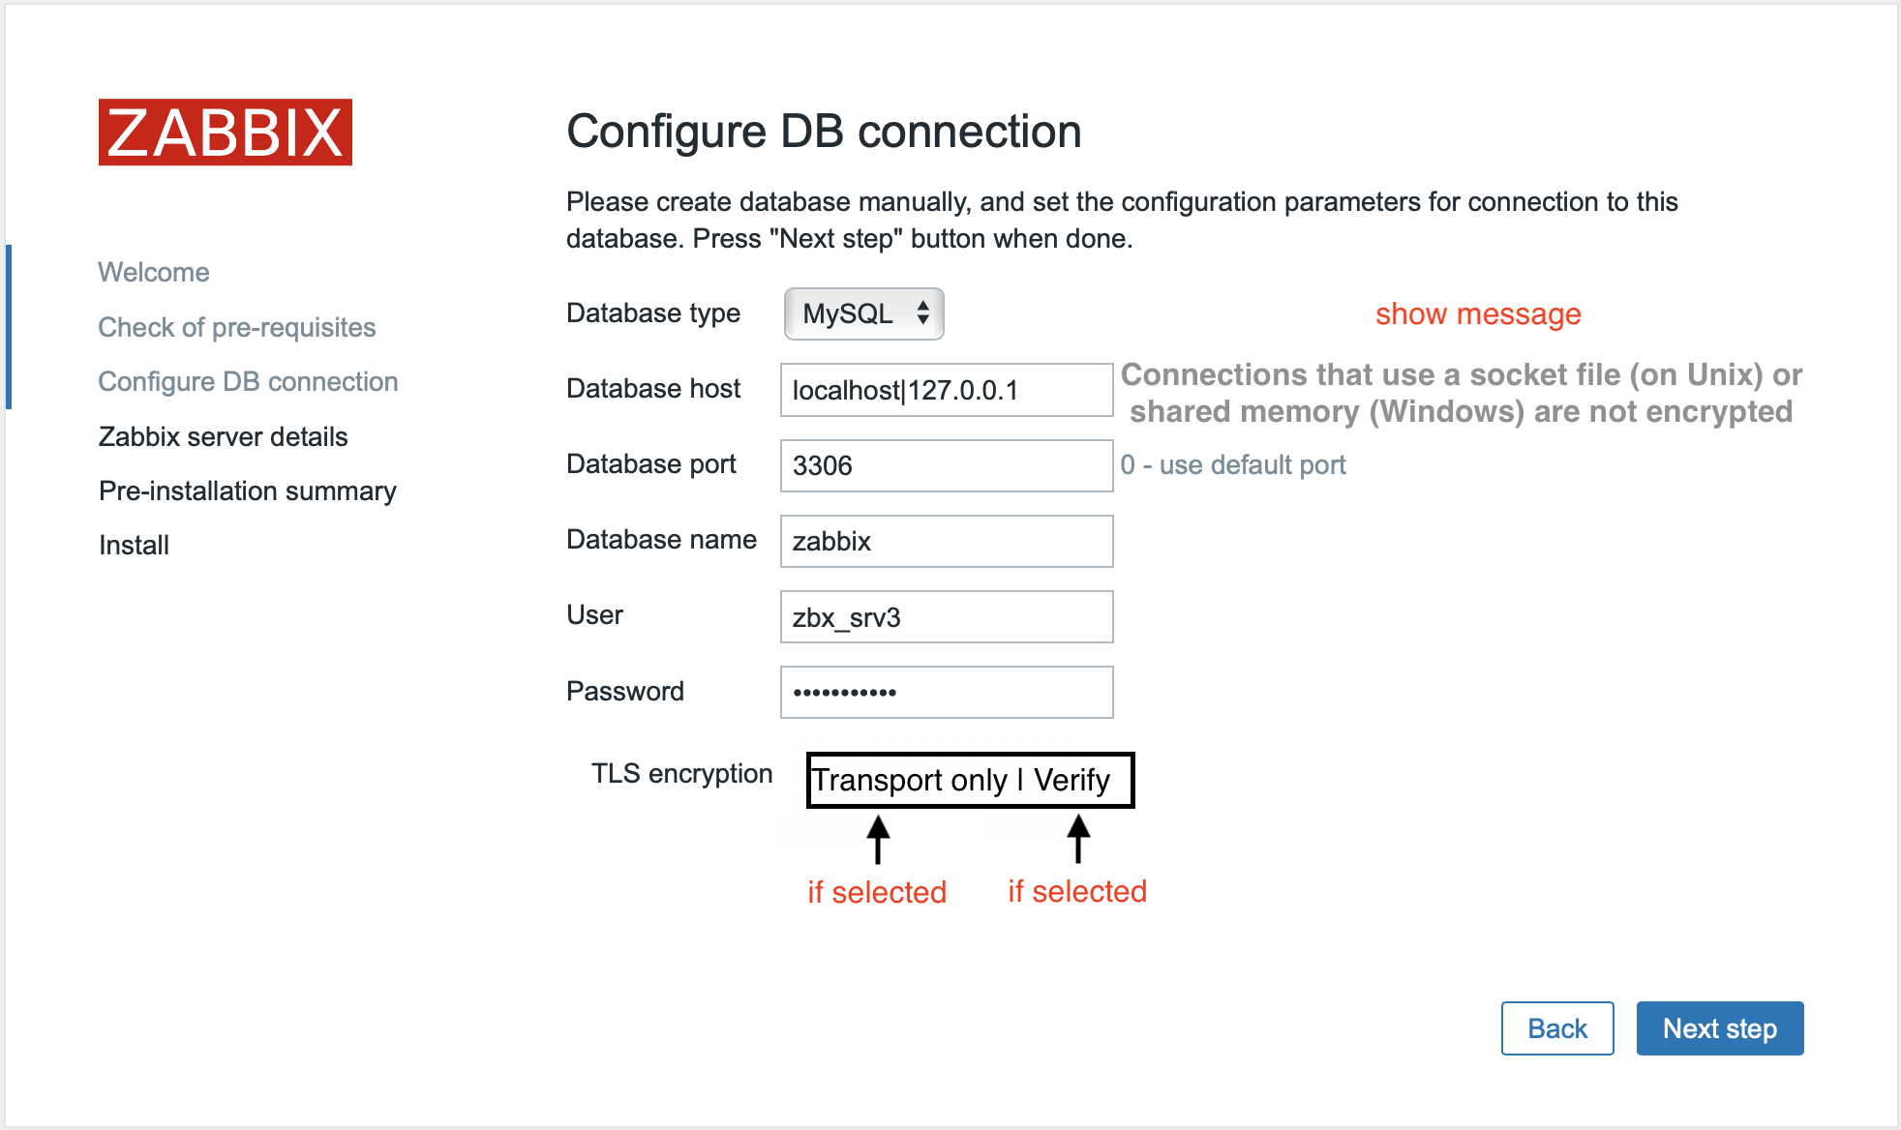Click the '0 - use default port' hint

coord(1233,465)
